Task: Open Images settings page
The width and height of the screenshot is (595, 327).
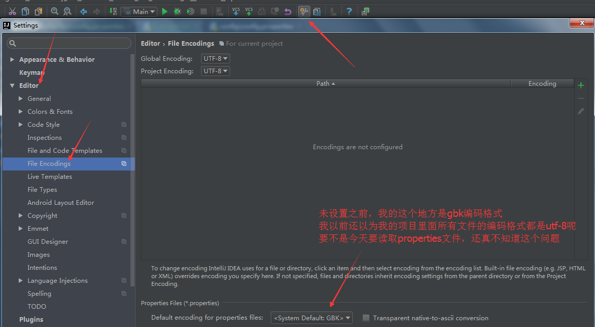Action: coord(38,254)
